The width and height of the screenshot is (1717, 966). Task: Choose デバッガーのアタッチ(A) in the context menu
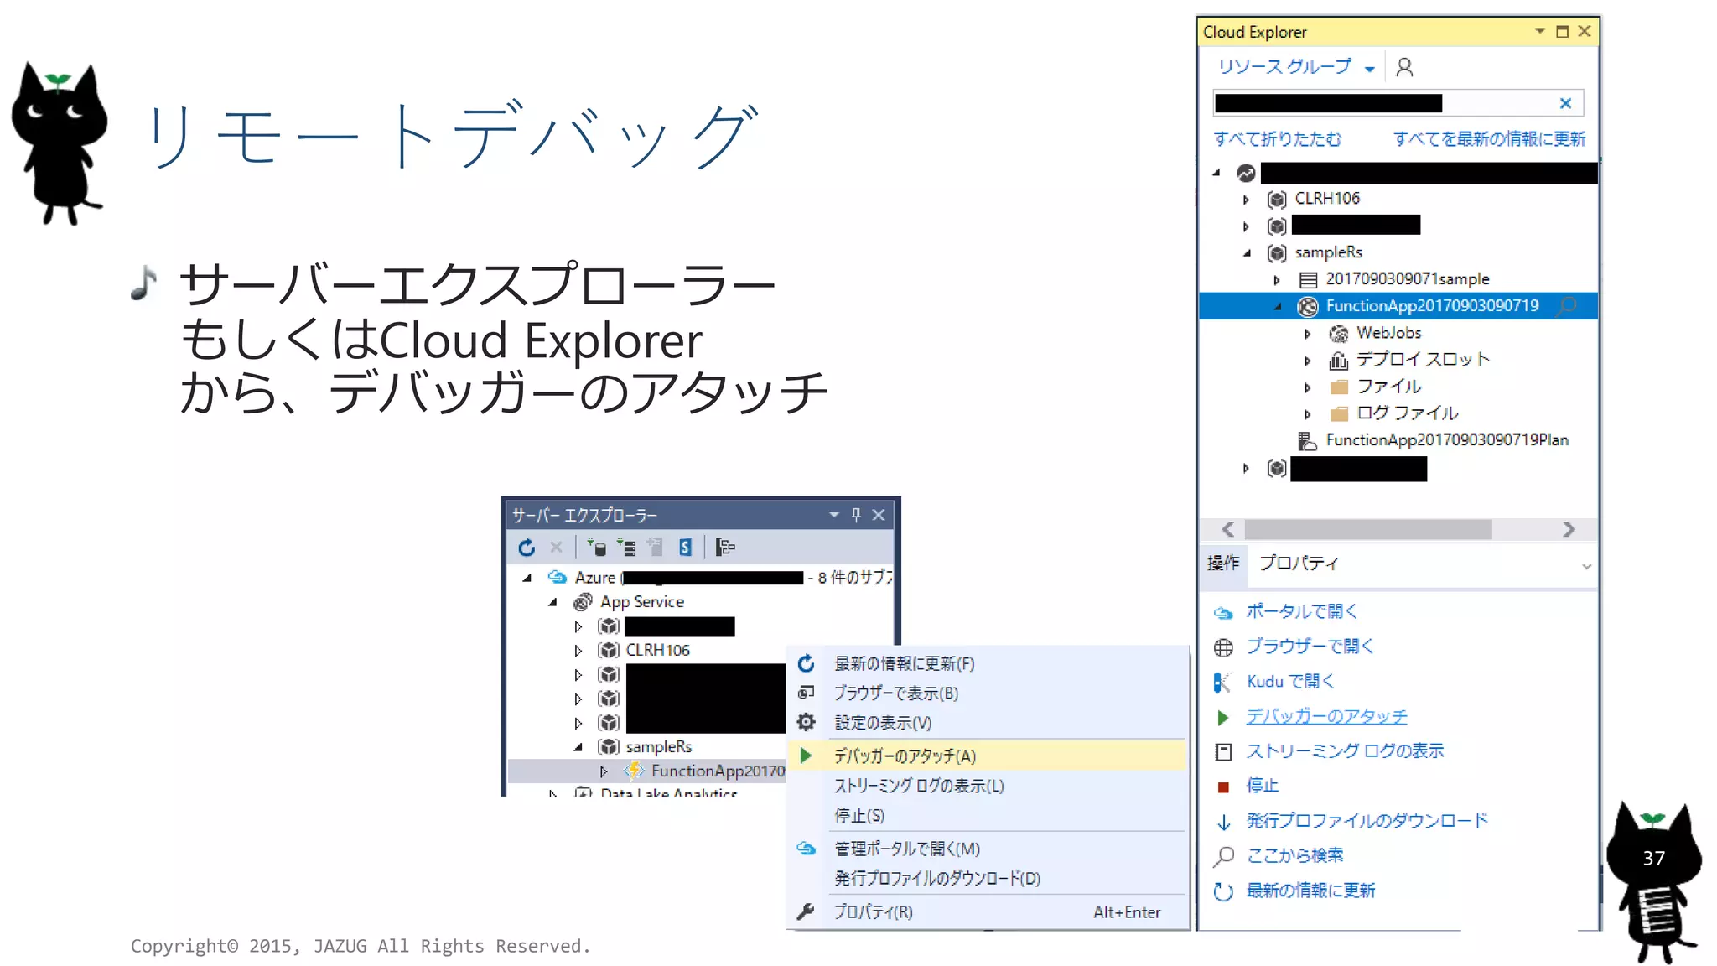tap(988, 756)
